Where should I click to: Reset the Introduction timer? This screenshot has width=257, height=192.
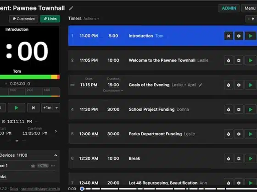pyautogui.click(x=229, y=36)
